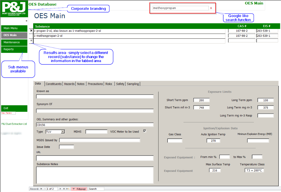Viewport: 281px width, 192px height.
Task: Click the methoxypropan search field
Action: tap(180, 8)
